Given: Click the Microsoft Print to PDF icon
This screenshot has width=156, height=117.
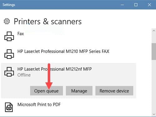Looking at the screenshot, I should [9, 107].
